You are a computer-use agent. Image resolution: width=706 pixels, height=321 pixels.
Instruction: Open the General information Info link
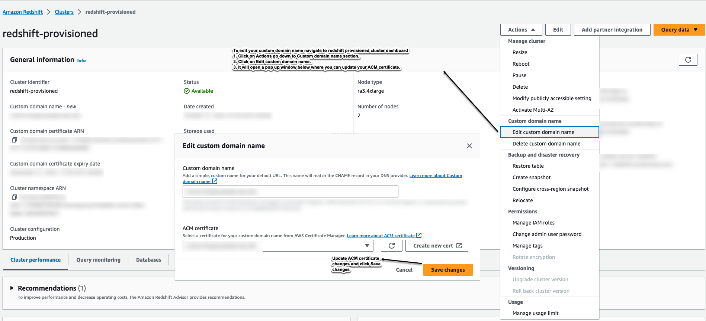81,60
